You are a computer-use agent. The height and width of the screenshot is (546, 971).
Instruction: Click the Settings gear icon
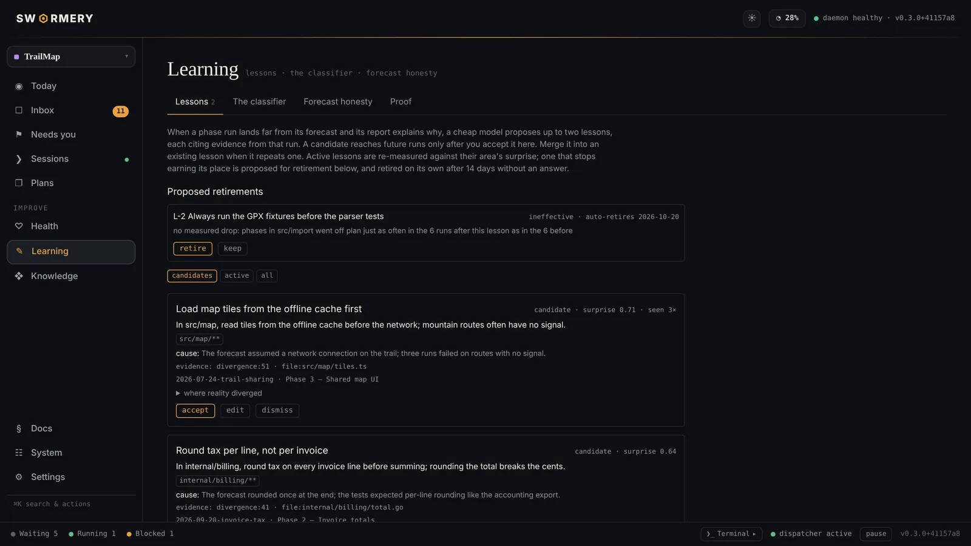pos(19,477)
